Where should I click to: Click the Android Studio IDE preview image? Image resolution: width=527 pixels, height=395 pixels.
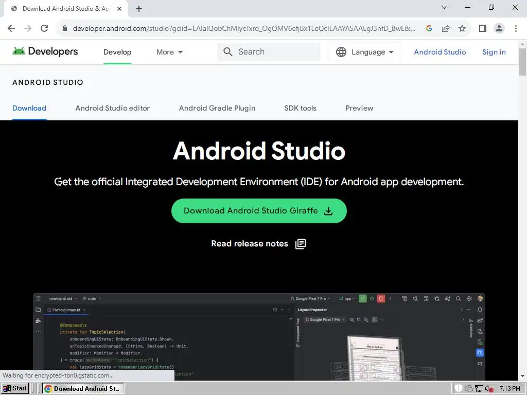click(259, 337)
